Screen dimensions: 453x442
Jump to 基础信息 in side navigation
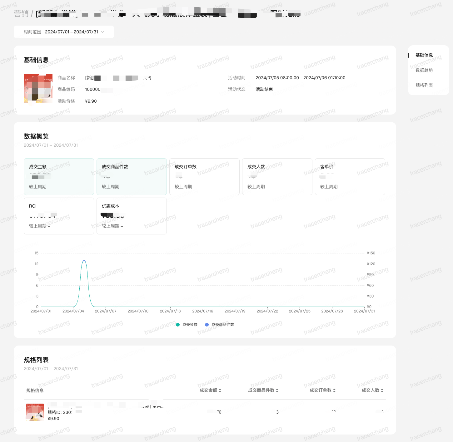(x=424, y=55)
